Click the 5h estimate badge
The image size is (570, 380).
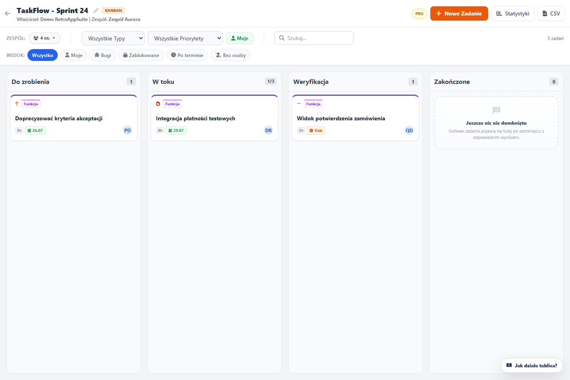[19, 130]
